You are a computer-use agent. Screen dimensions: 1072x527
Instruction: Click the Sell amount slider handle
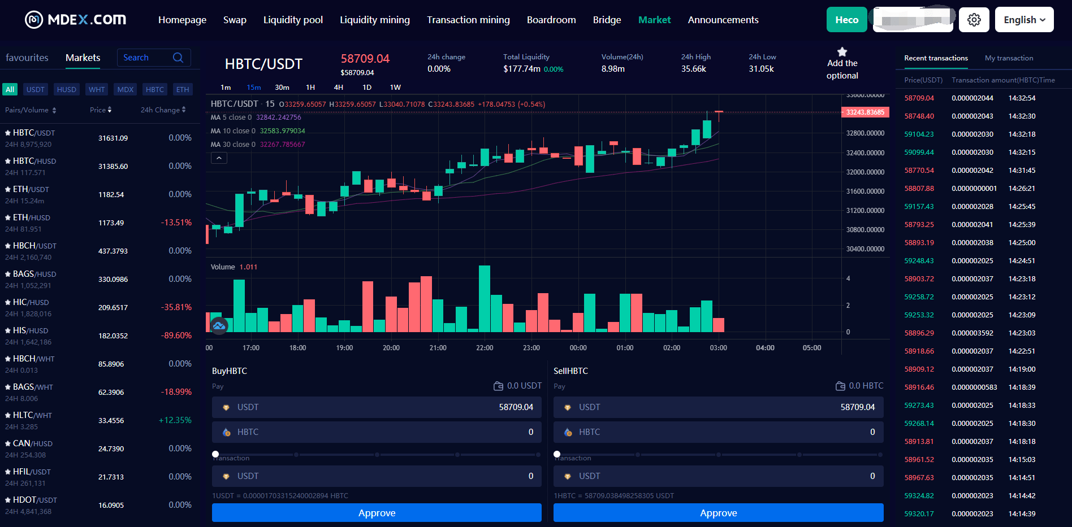(557, 454)
